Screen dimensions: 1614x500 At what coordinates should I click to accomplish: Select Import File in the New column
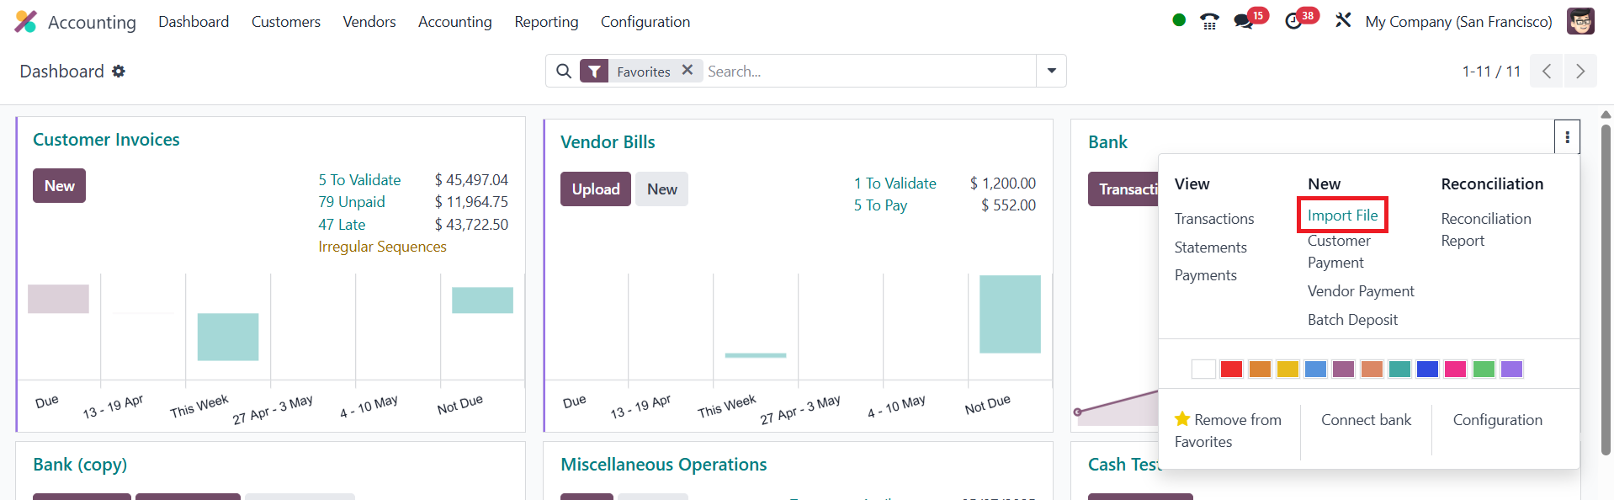(1342, 215)
